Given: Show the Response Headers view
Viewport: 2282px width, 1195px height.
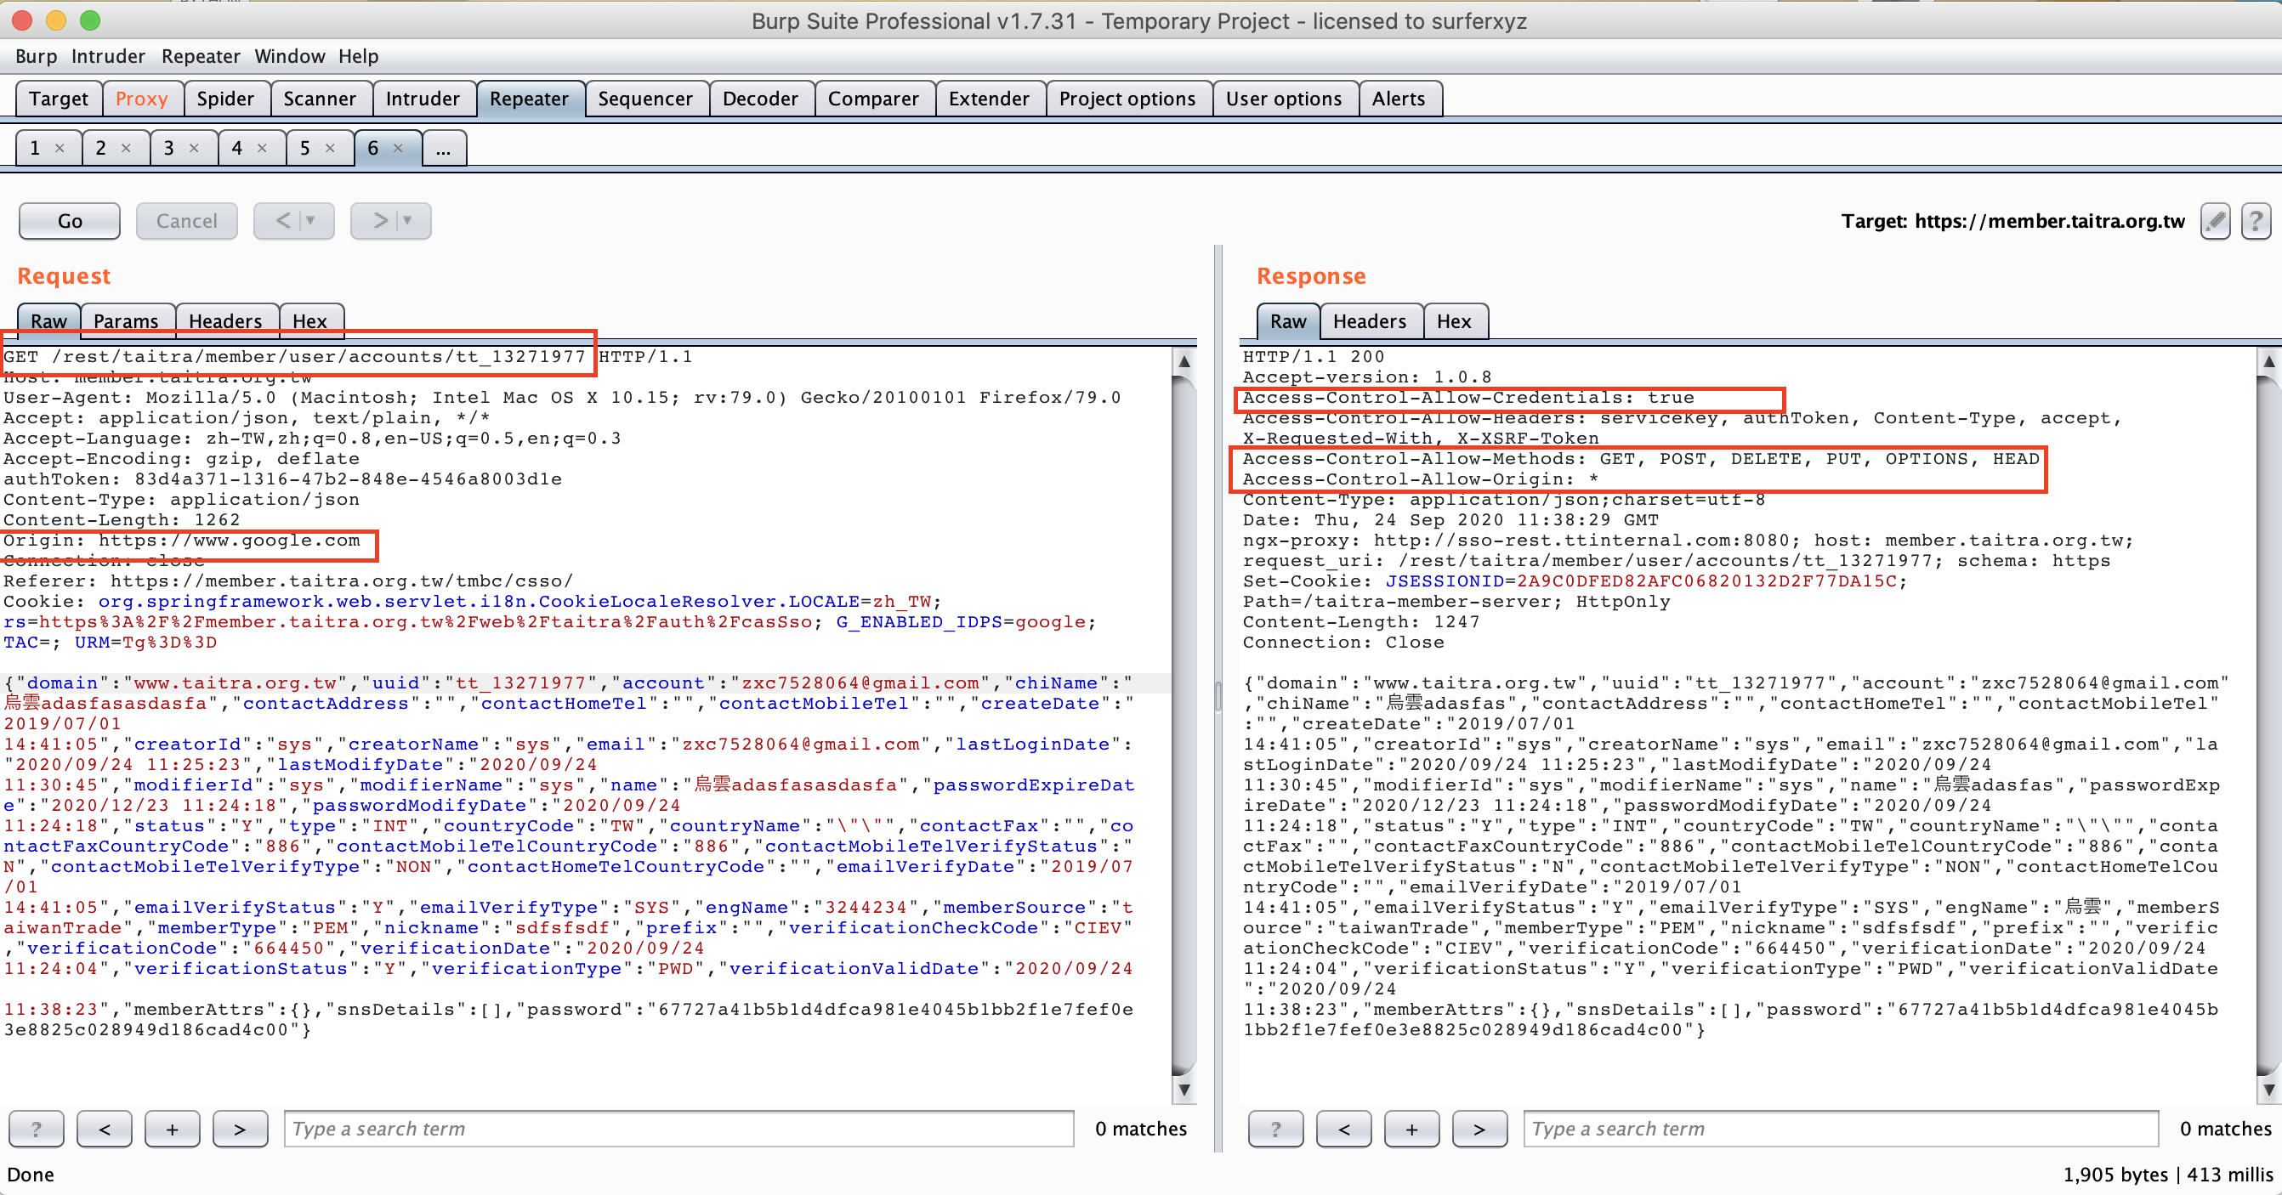Looking at the screenshot, I should (1370, 320).
